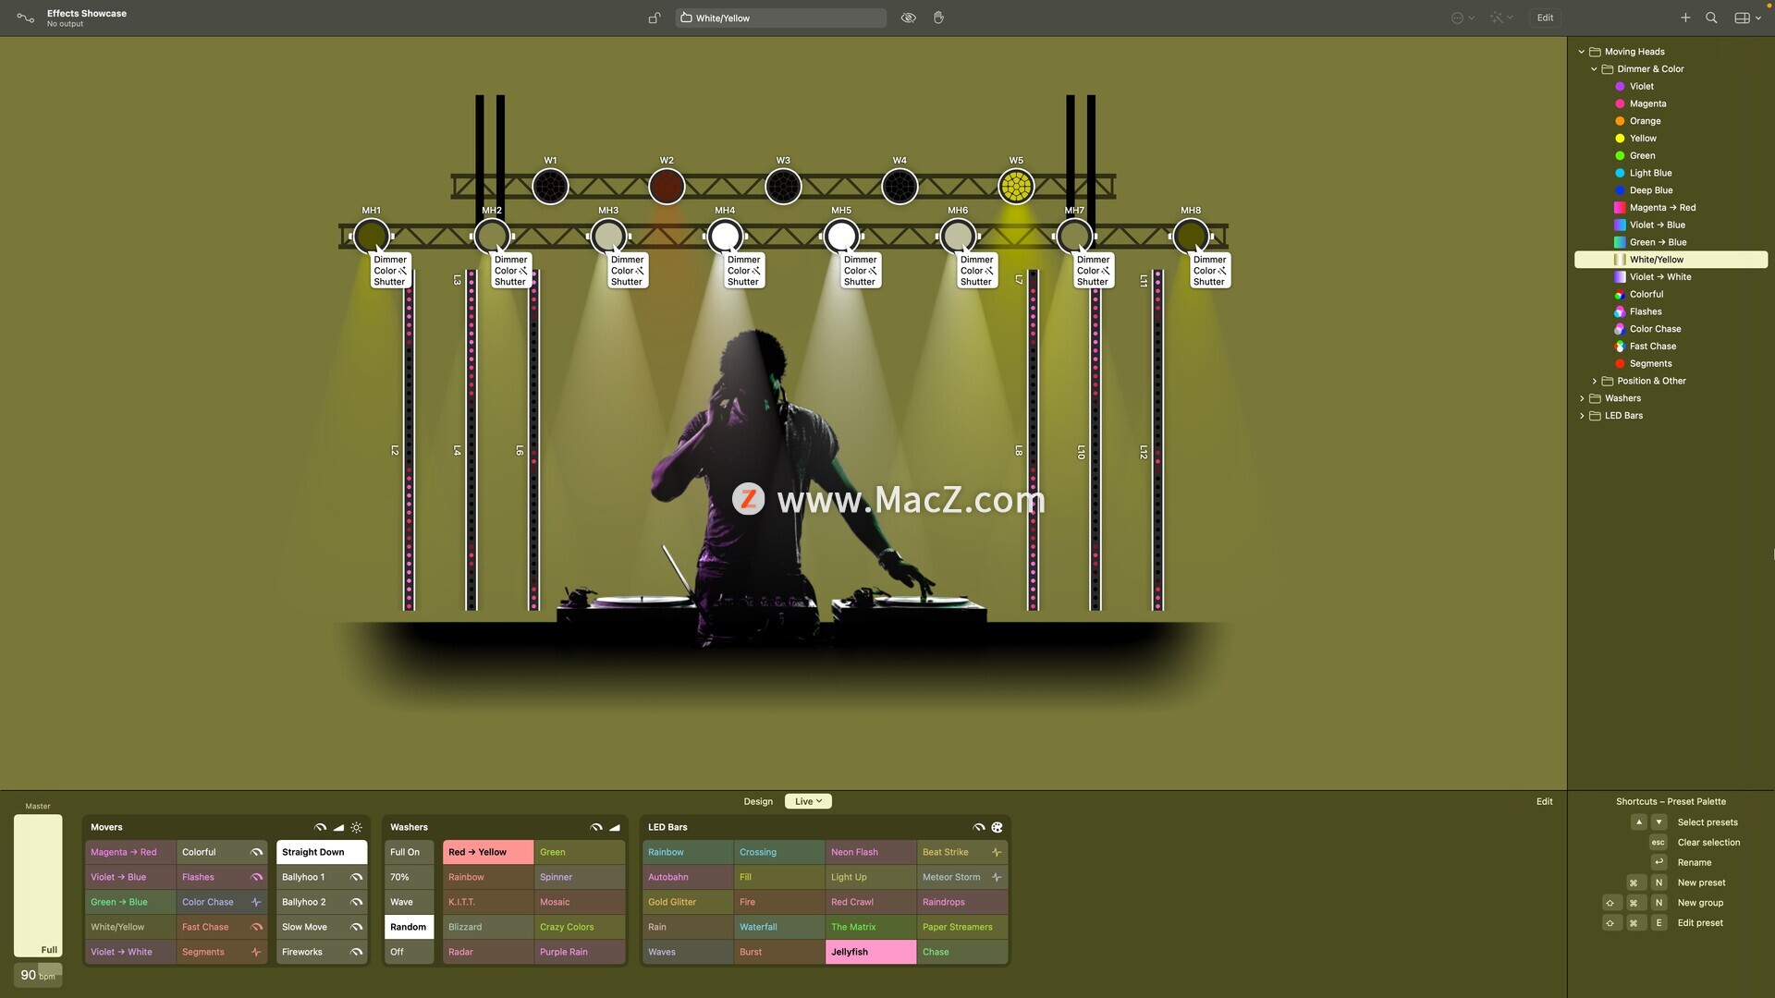
Task: Click the speed gauge icon in Washers panel
Action: pos(596,827)
